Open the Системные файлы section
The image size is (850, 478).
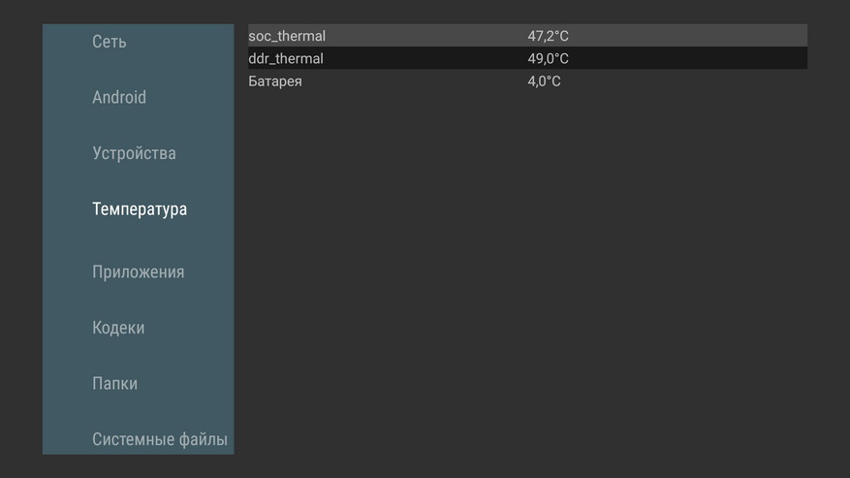pyautogui.click(x=160, y=440)
